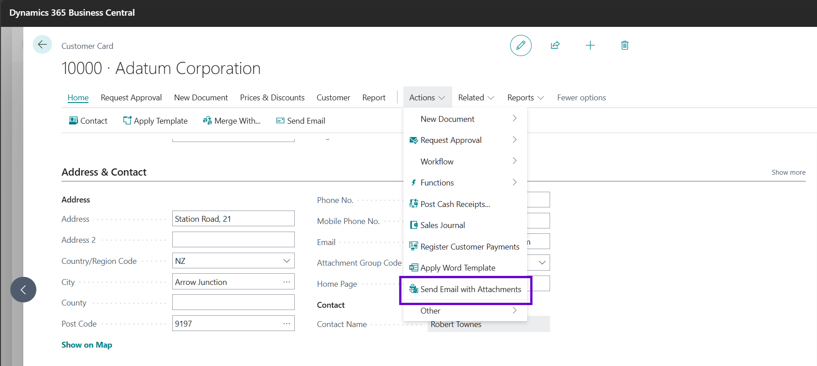Expand the Request Approval submenu arrow

pyautogui.click(x=515, y=140)
